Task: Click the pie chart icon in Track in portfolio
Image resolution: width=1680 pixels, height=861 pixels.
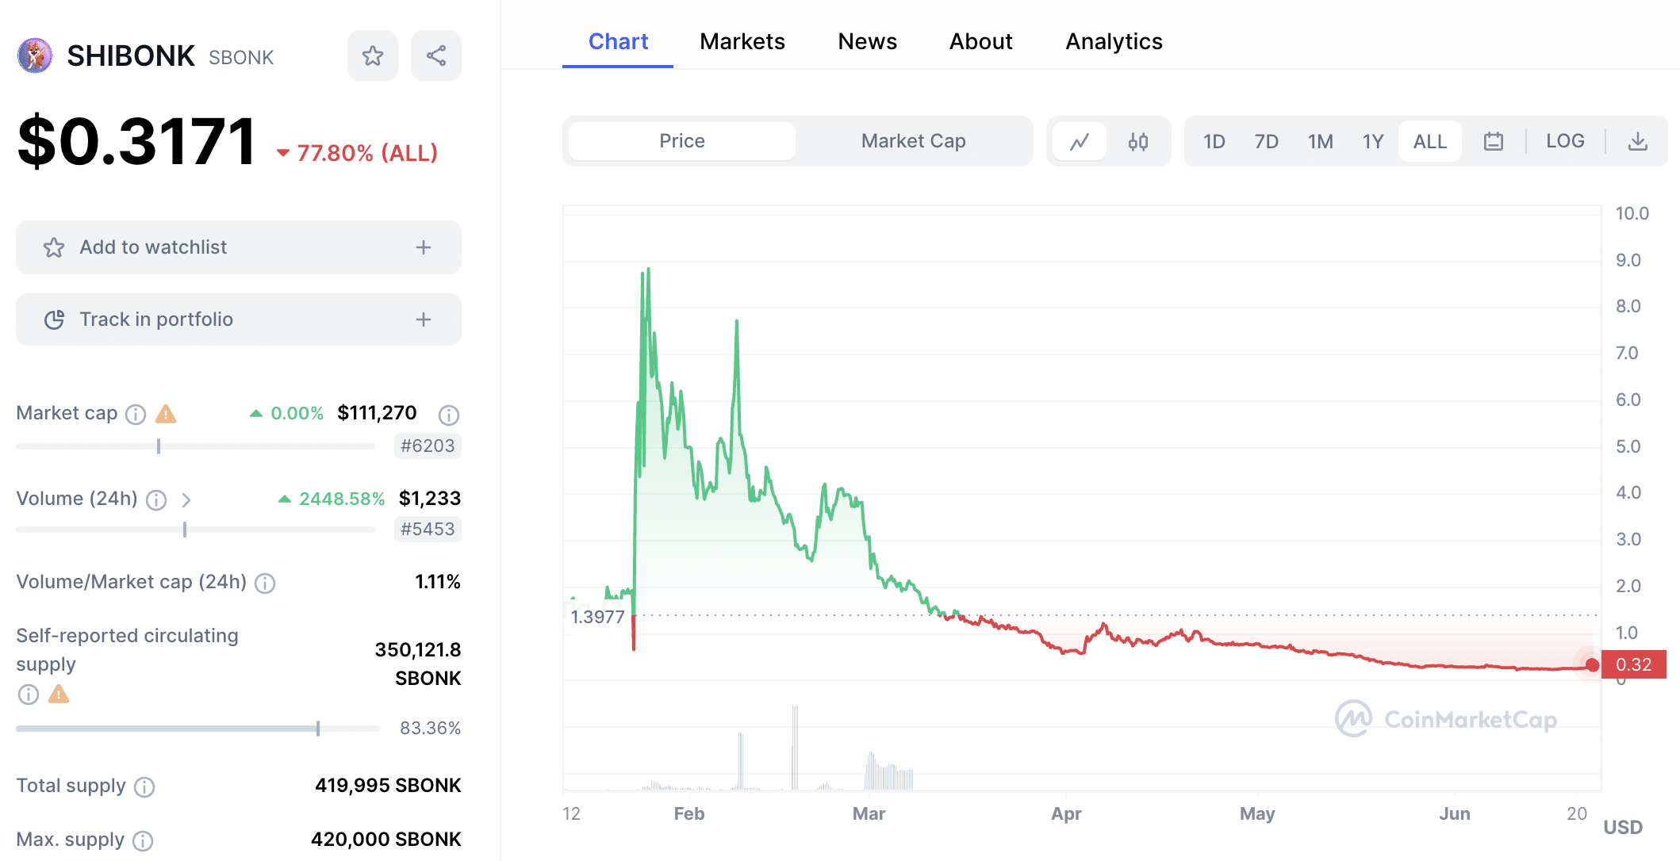Action: (54, 320)
